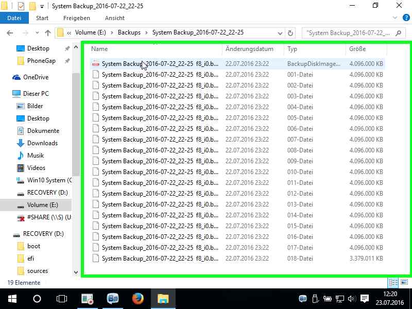Open Action Center notifications

[x=365, y=299]
